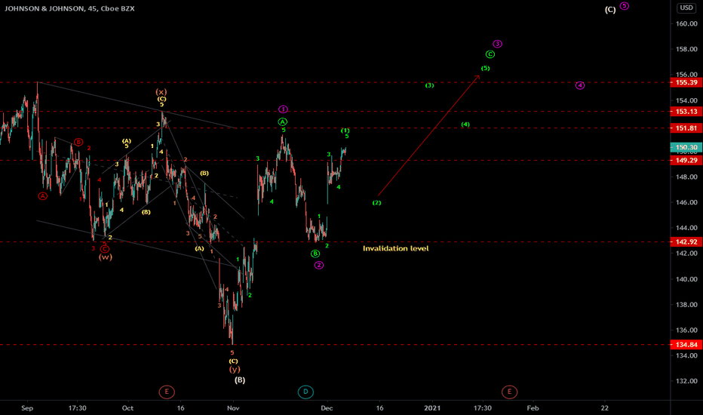Viewport: 703px width, 415px height.
Task: Click the white (C) wave label
Action: (x=610, y=9)
